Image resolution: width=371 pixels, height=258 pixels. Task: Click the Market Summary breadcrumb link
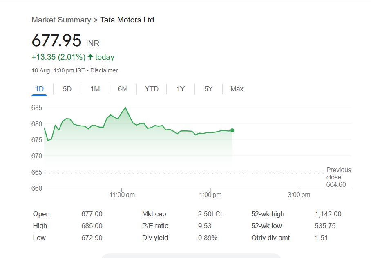(x=61, y=20)
